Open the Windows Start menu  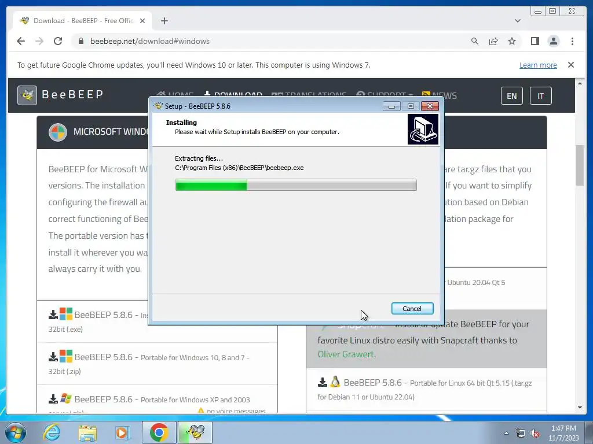tap(16, 432)
